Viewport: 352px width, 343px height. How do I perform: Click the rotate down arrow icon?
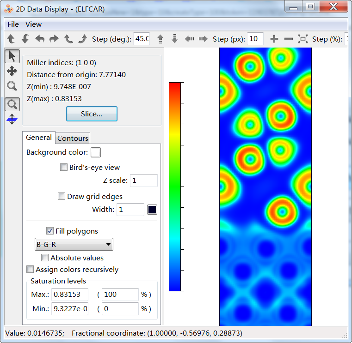tap(25, 39)
